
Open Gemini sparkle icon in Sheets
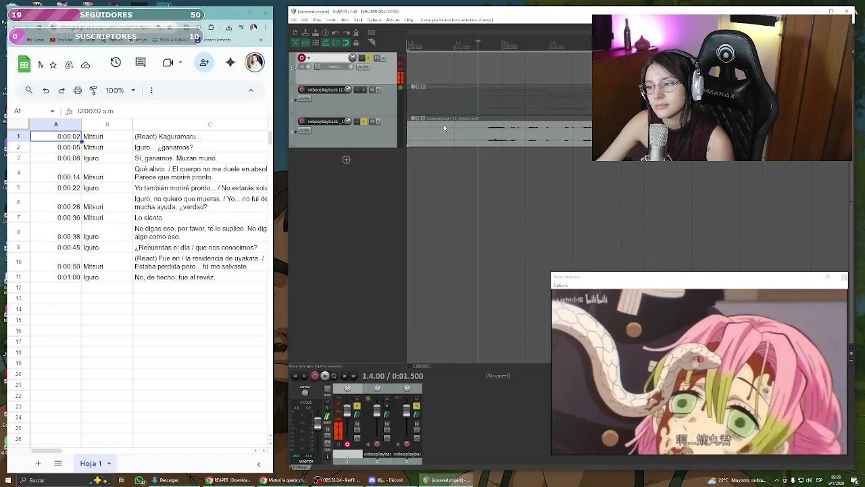(x=230, y=62)
